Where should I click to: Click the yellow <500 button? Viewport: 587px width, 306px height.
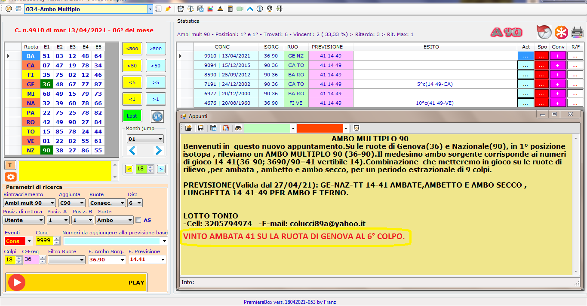coord(132,49)
